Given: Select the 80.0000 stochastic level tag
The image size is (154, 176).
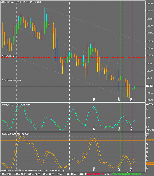Looking at the screenshot, I should coord(150,140).
